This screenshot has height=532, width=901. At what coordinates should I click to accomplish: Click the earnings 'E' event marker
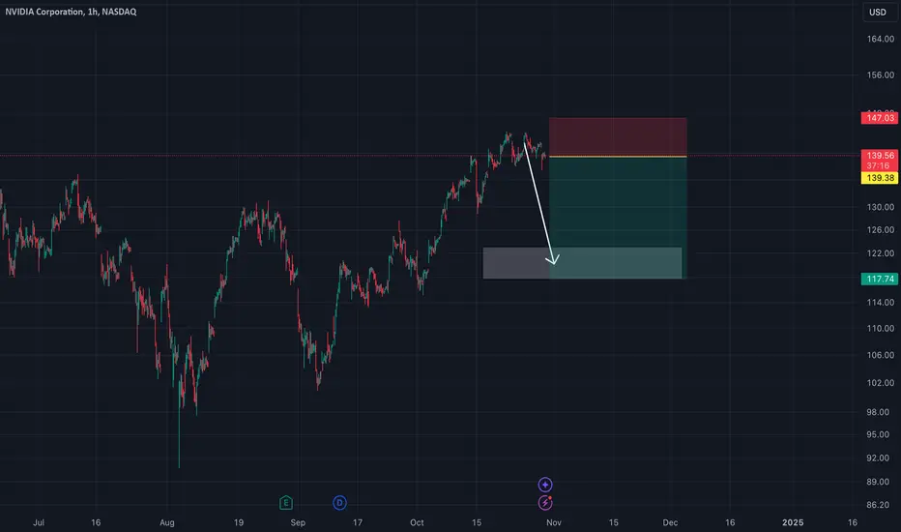(285, 503)
